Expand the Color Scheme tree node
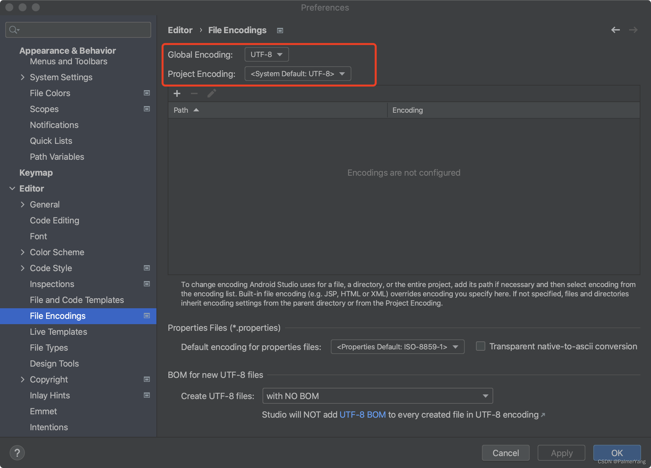 pos(23,252)
